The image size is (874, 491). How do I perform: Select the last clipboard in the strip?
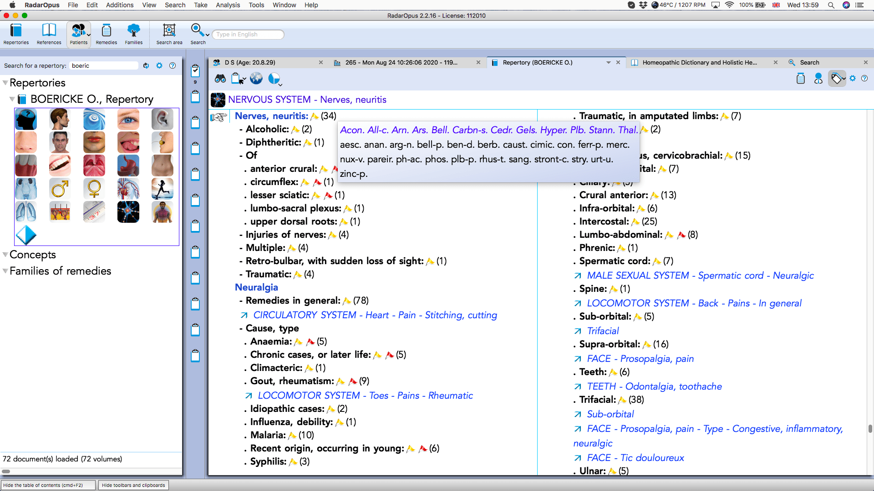195,356
